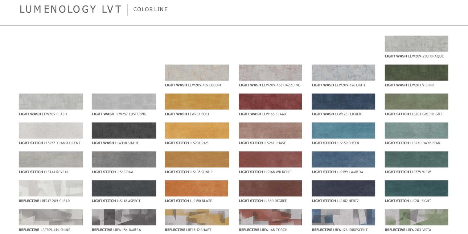Image resolution: width=468 pixels, height=234 pixels.
Task: Click the "LIGHT WASH LLW209-168 DAZZLING" label
Action: [x=270, y=85]
